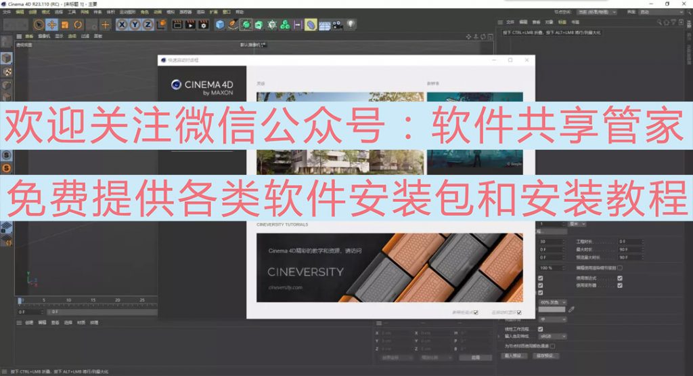Image resolution: width=693 pixels, height=376 pixels.
Task: Click the eyedropper next to gray swatch
Action: click(571, 310)
